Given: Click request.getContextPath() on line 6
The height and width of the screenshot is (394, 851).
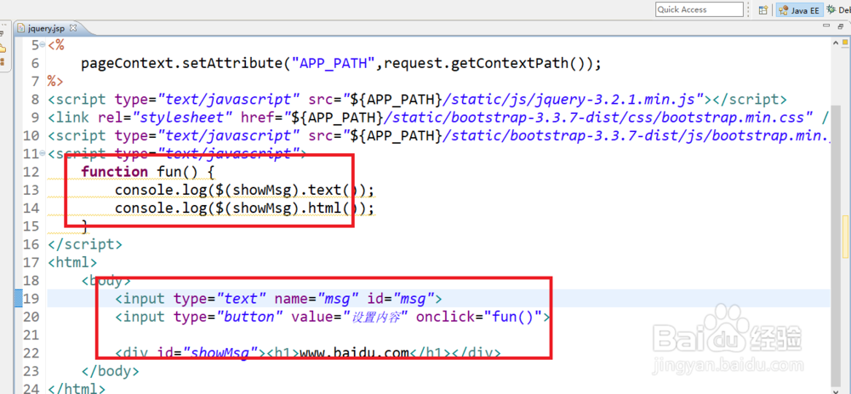Looking at the screenshot, I should click(x=484, y=64).
